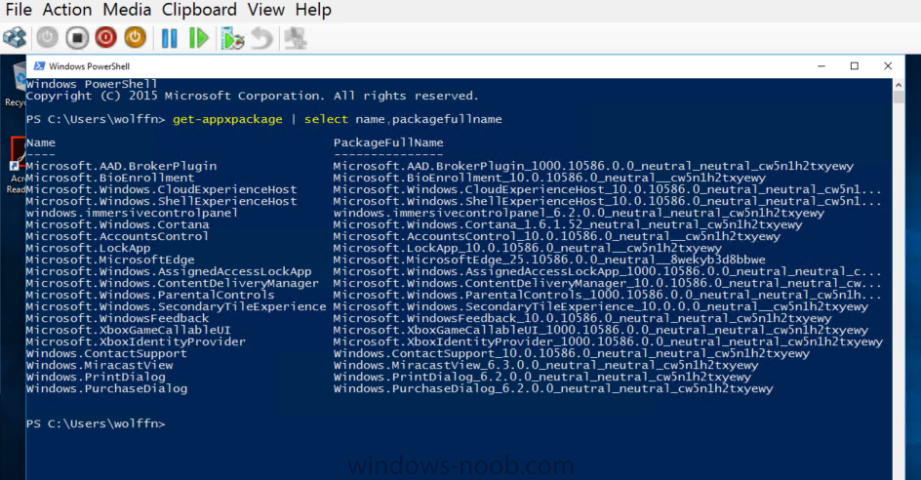Click the get-appxpackage command text
This screenshot has width=921, height=480.
coord(227,119)
